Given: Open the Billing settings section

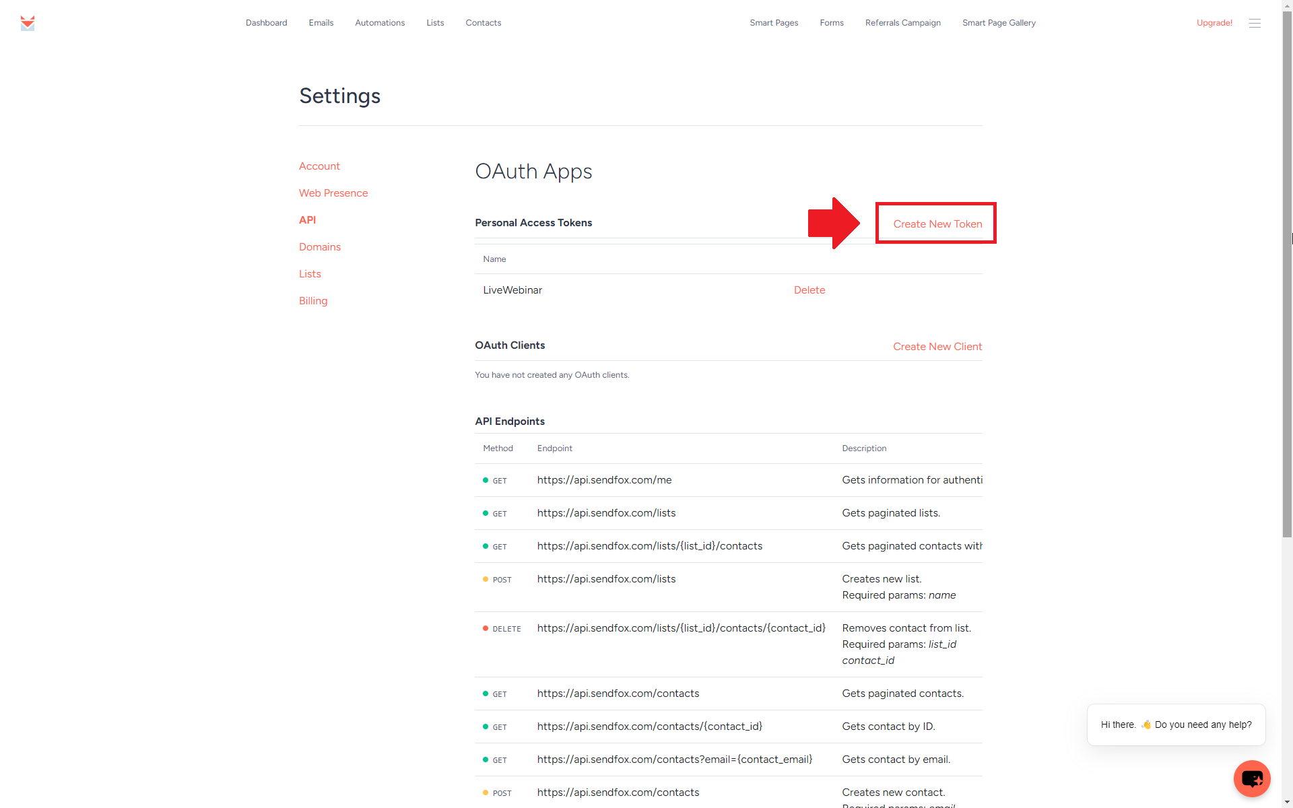Looking at the screenshot, I should [313, 301].
